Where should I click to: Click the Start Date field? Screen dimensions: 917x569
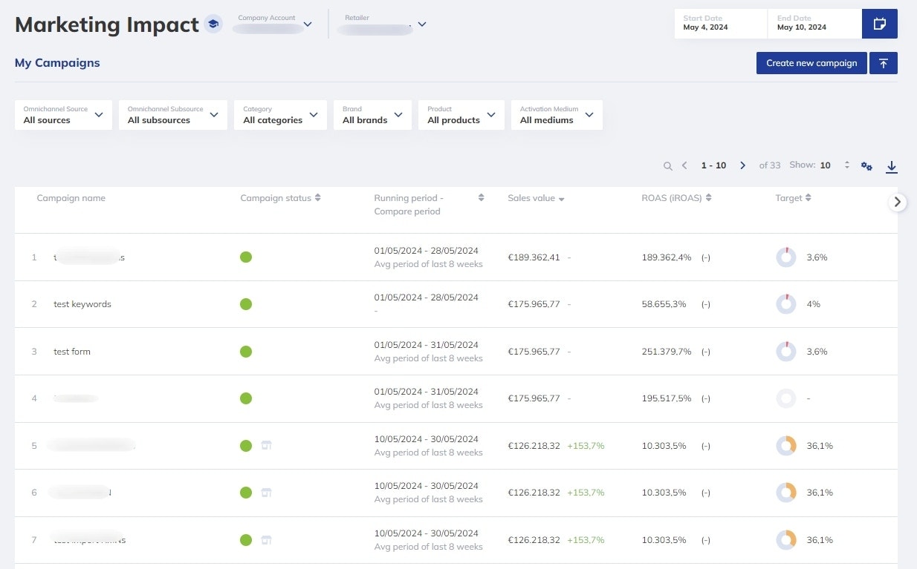pos(720,24)
